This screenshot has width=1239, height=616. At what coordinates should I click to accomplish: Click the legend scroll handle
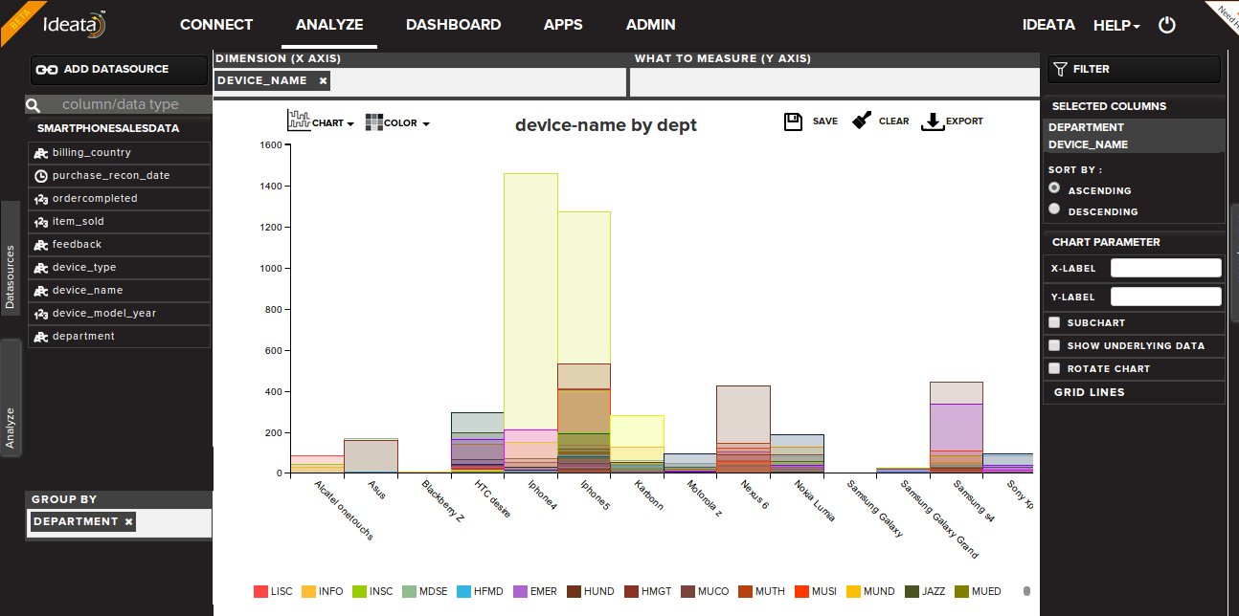(1026, 591)
